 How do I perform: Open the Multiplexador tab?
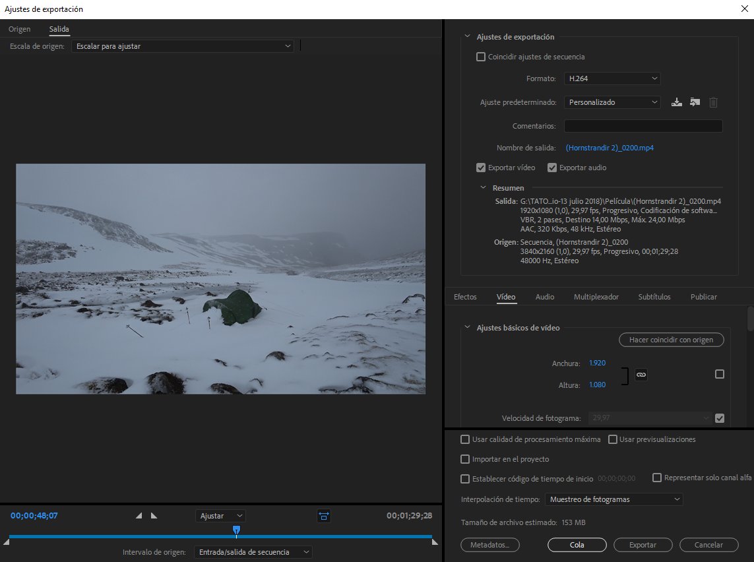(596, 297)
